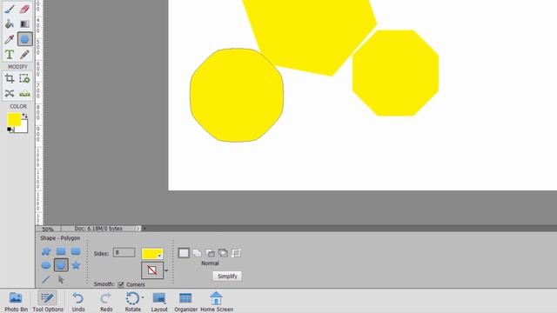
Task: Select the Crop tool
Action: [x=10, y=78]
